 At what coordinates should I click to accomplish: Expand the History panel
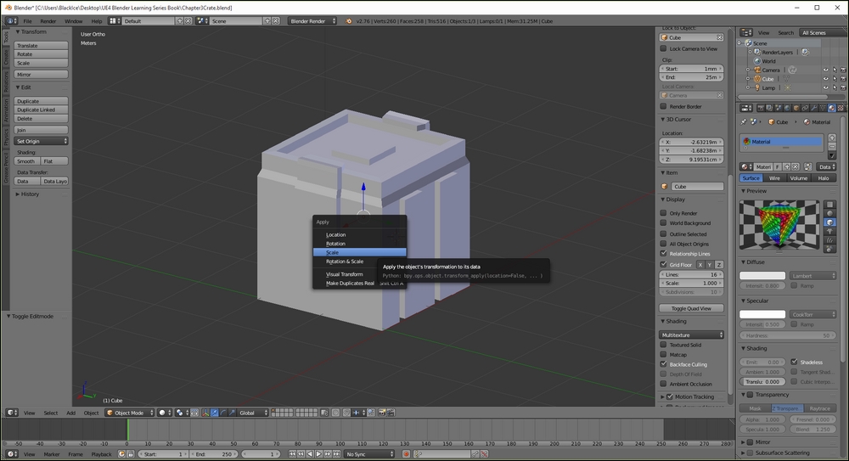(28, 194)
